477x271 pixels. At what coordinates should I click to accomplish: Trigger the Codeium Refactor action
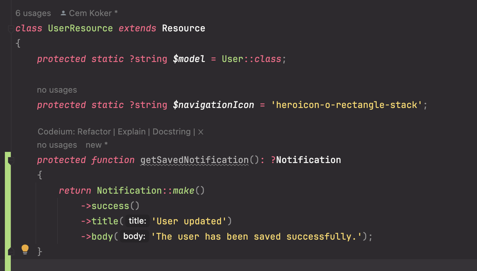click(x=94, y=132)
